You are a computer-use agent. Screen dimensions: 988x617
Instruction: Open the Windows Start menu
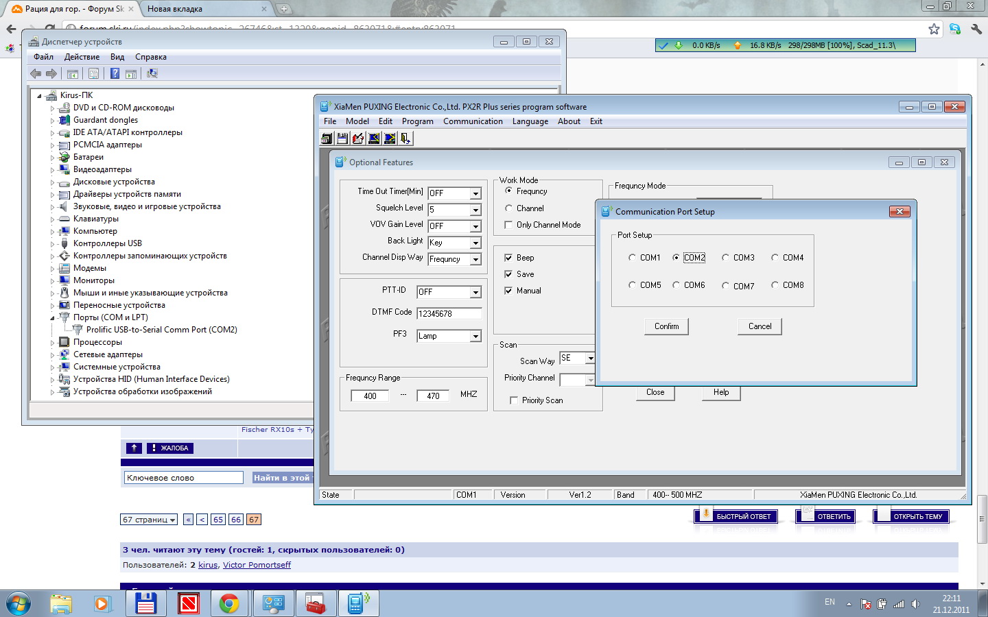[19, 604]
